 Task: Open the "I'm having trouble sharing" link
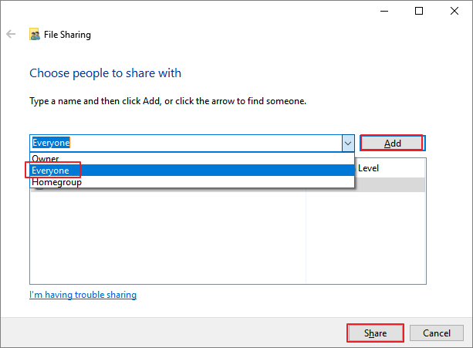(83, 295)
